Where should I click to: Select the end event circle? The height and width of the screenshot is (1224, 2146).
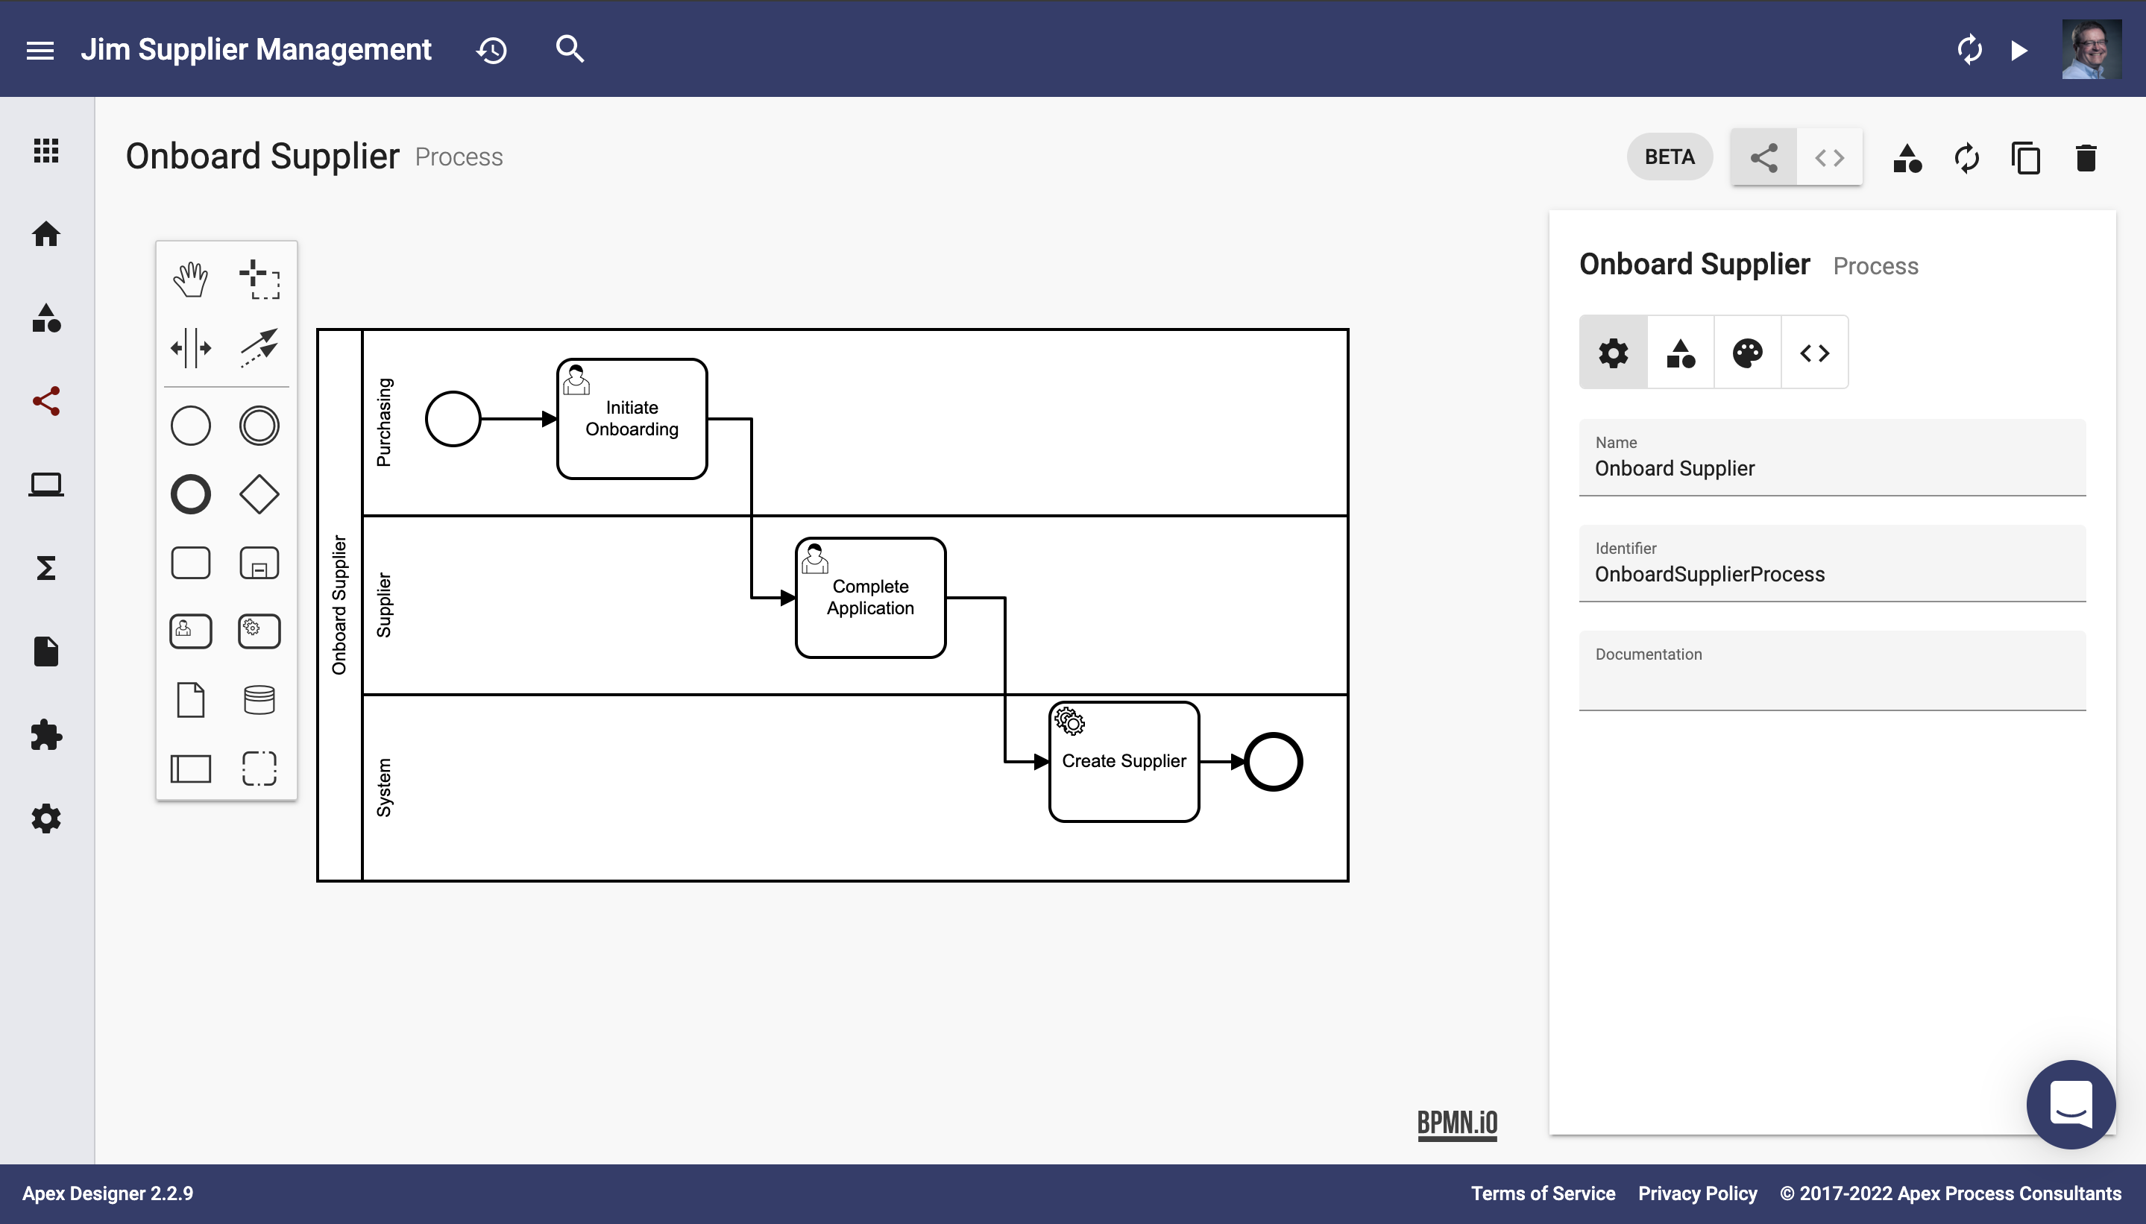1273,762
